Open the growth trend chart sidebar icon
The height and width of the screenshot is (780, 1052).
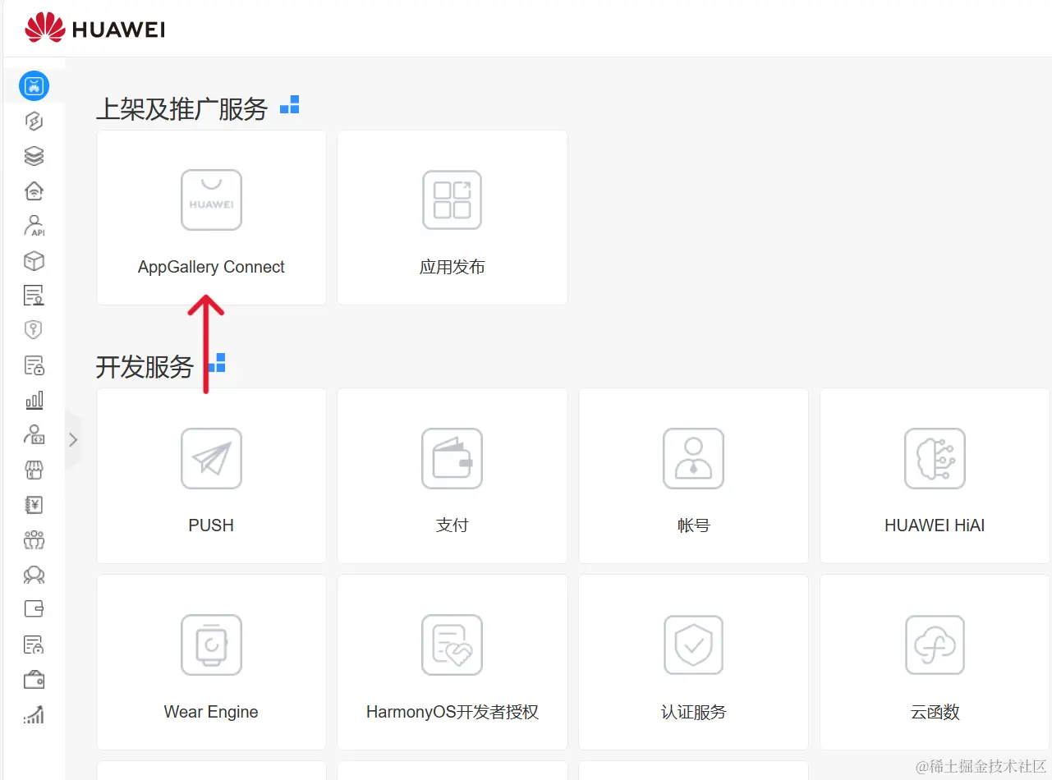pos(34,714)
